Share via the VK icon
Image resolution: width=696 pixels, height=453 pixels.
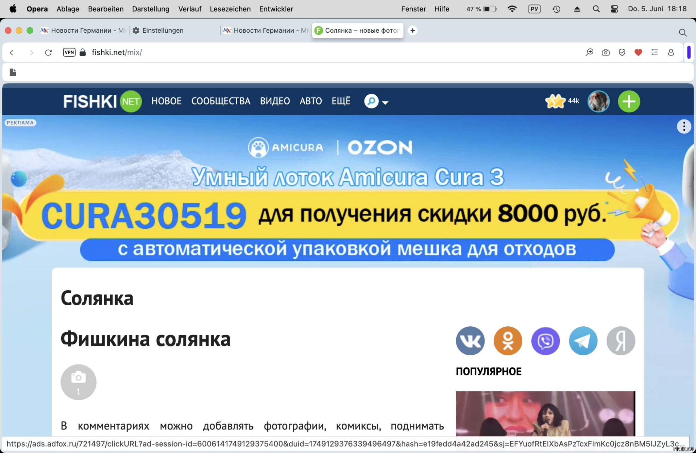[470, 341]
